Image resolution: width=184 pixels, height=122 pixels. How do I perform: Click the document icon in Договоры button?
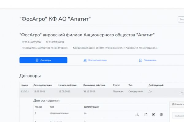point(37,60)
